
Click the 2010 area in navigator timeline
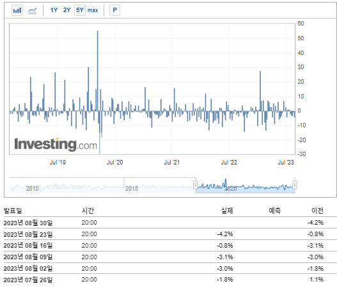coord(32,189)
